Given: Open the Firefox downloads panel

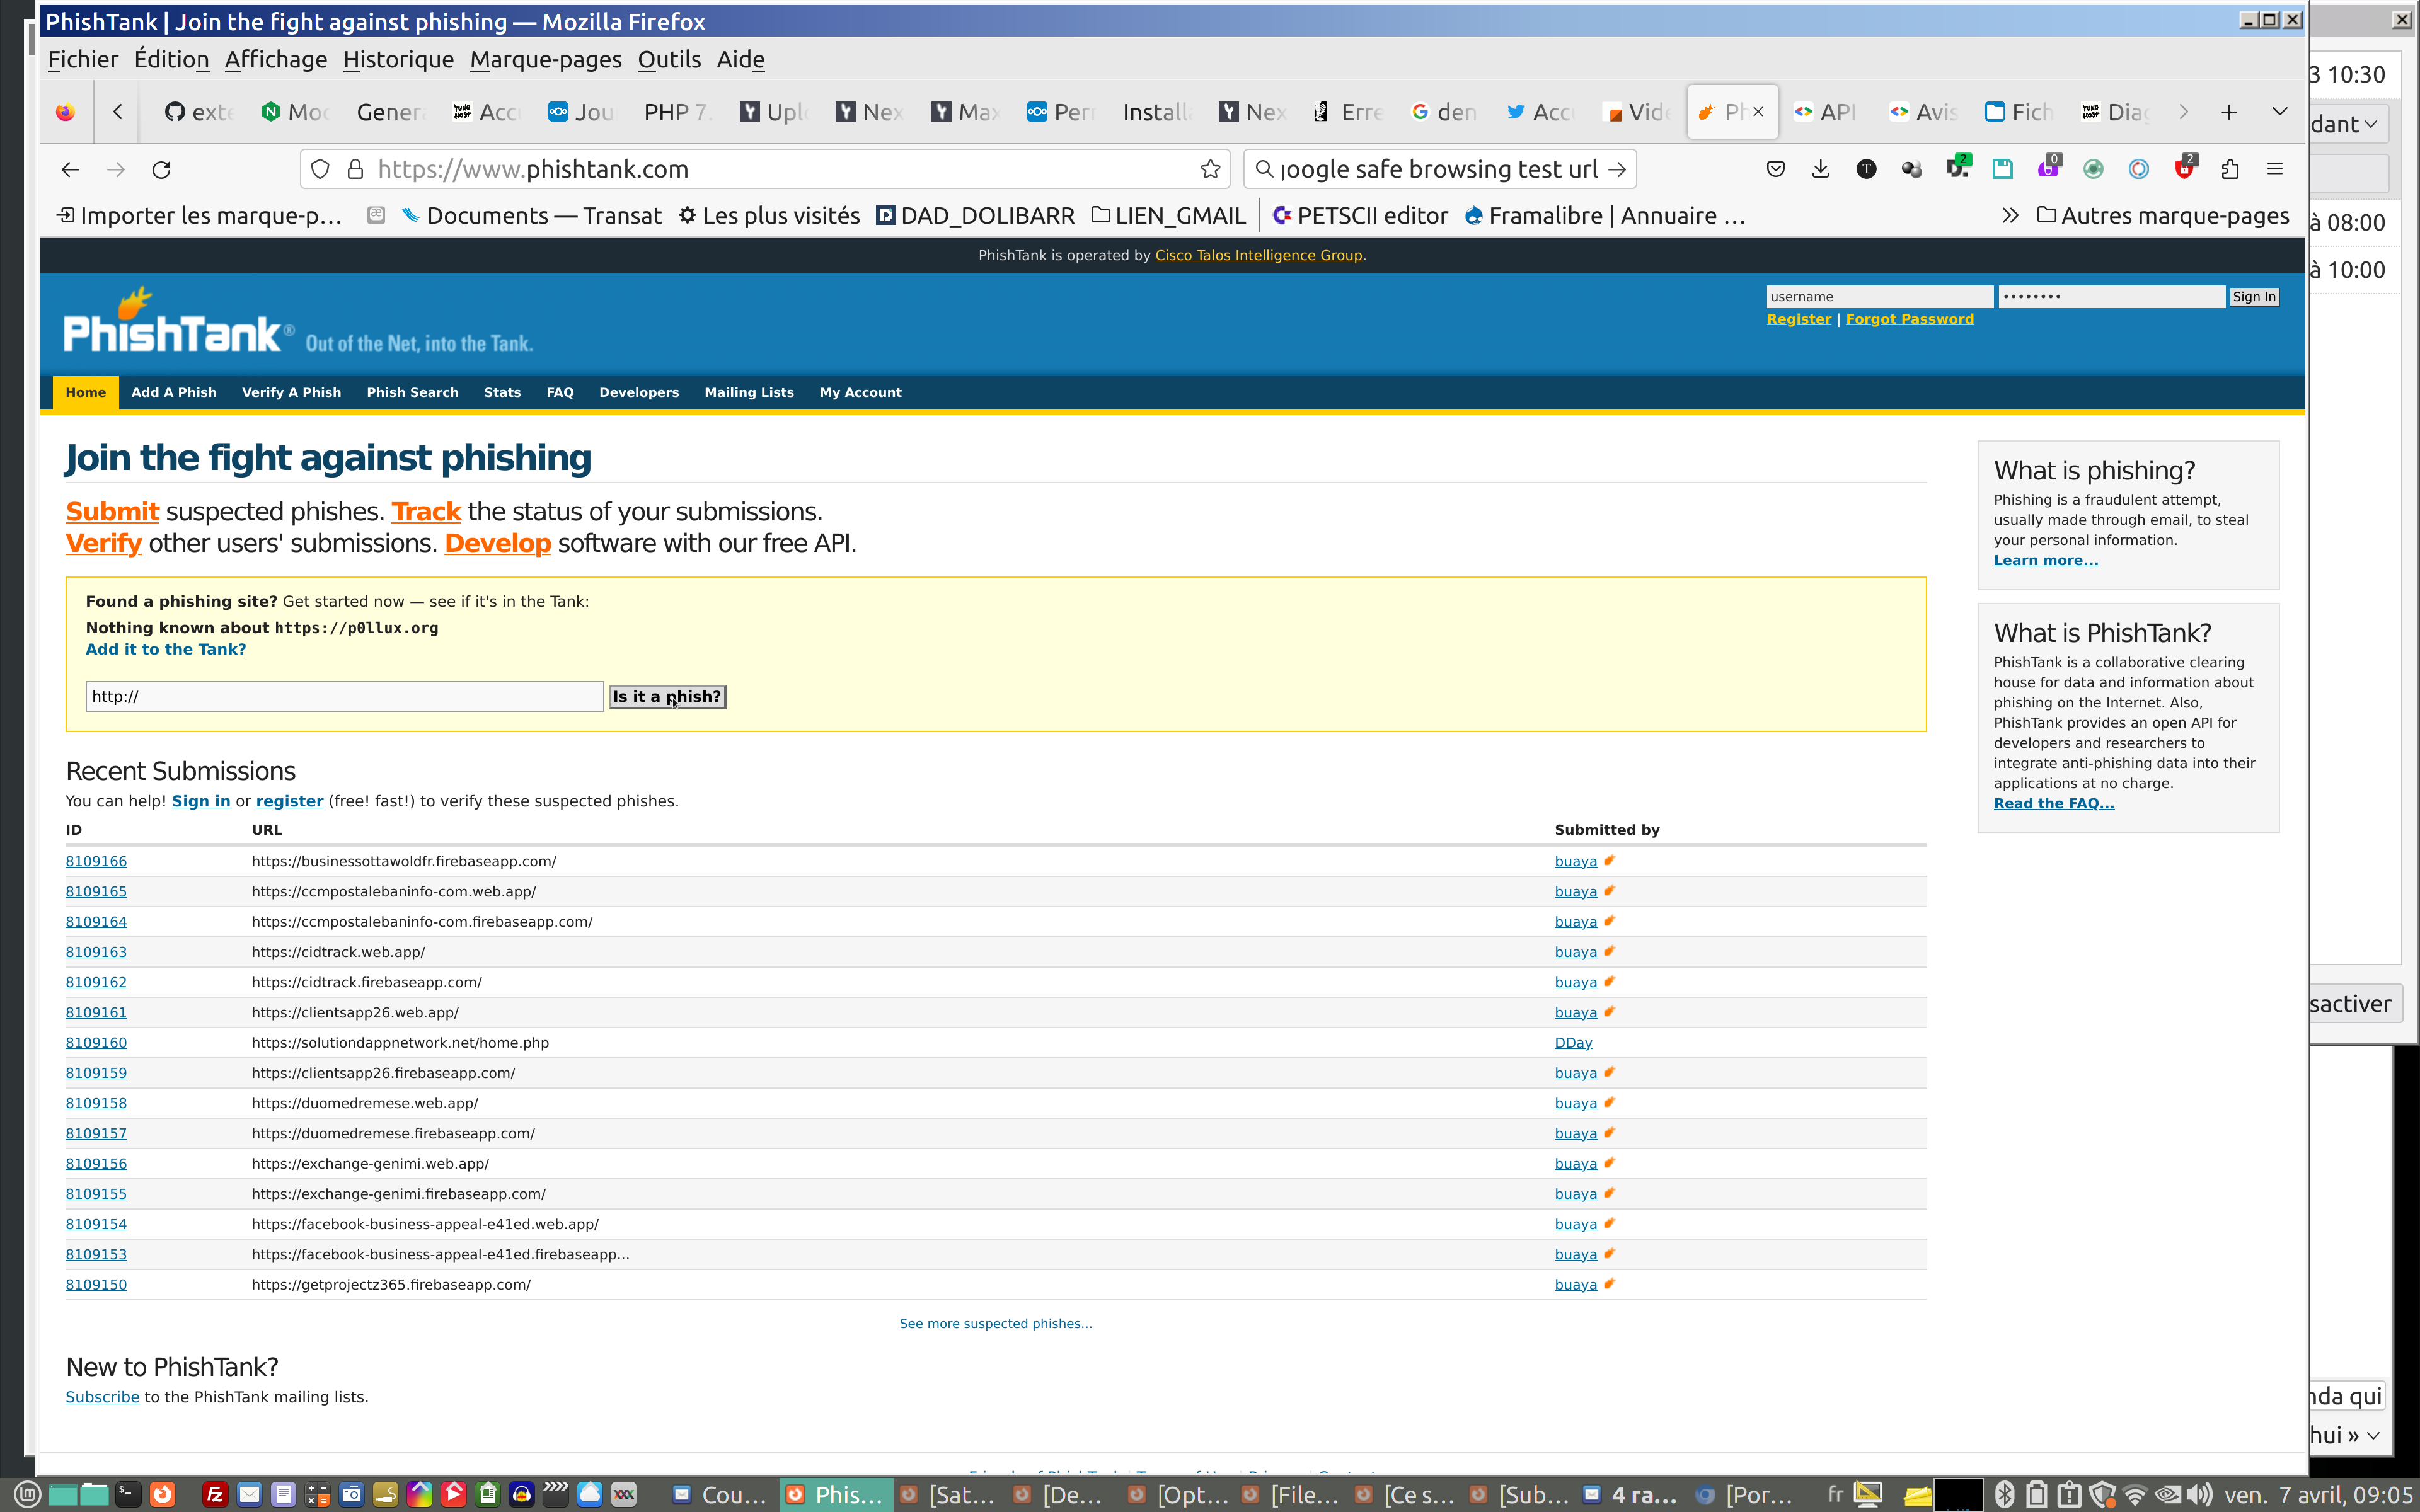Looking at the screenshot, I should click(1820, 169).
